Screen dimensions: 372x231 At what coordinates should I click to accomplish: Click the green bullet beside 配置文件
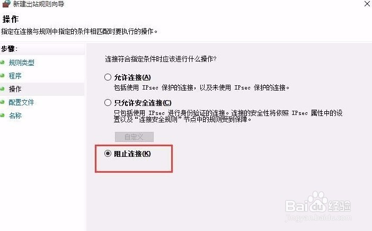(x=2, y=102)
